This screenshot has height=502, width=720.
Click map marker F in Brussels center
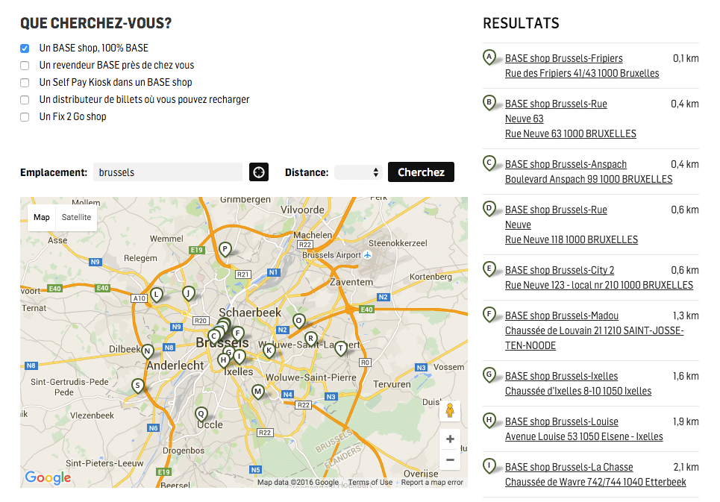238,333
